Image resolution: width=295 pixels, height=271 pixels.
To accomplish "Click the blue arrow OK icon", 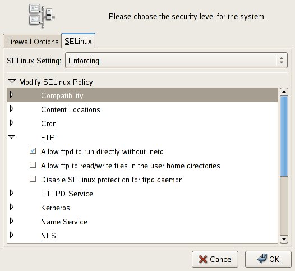I will click(262, 259).
